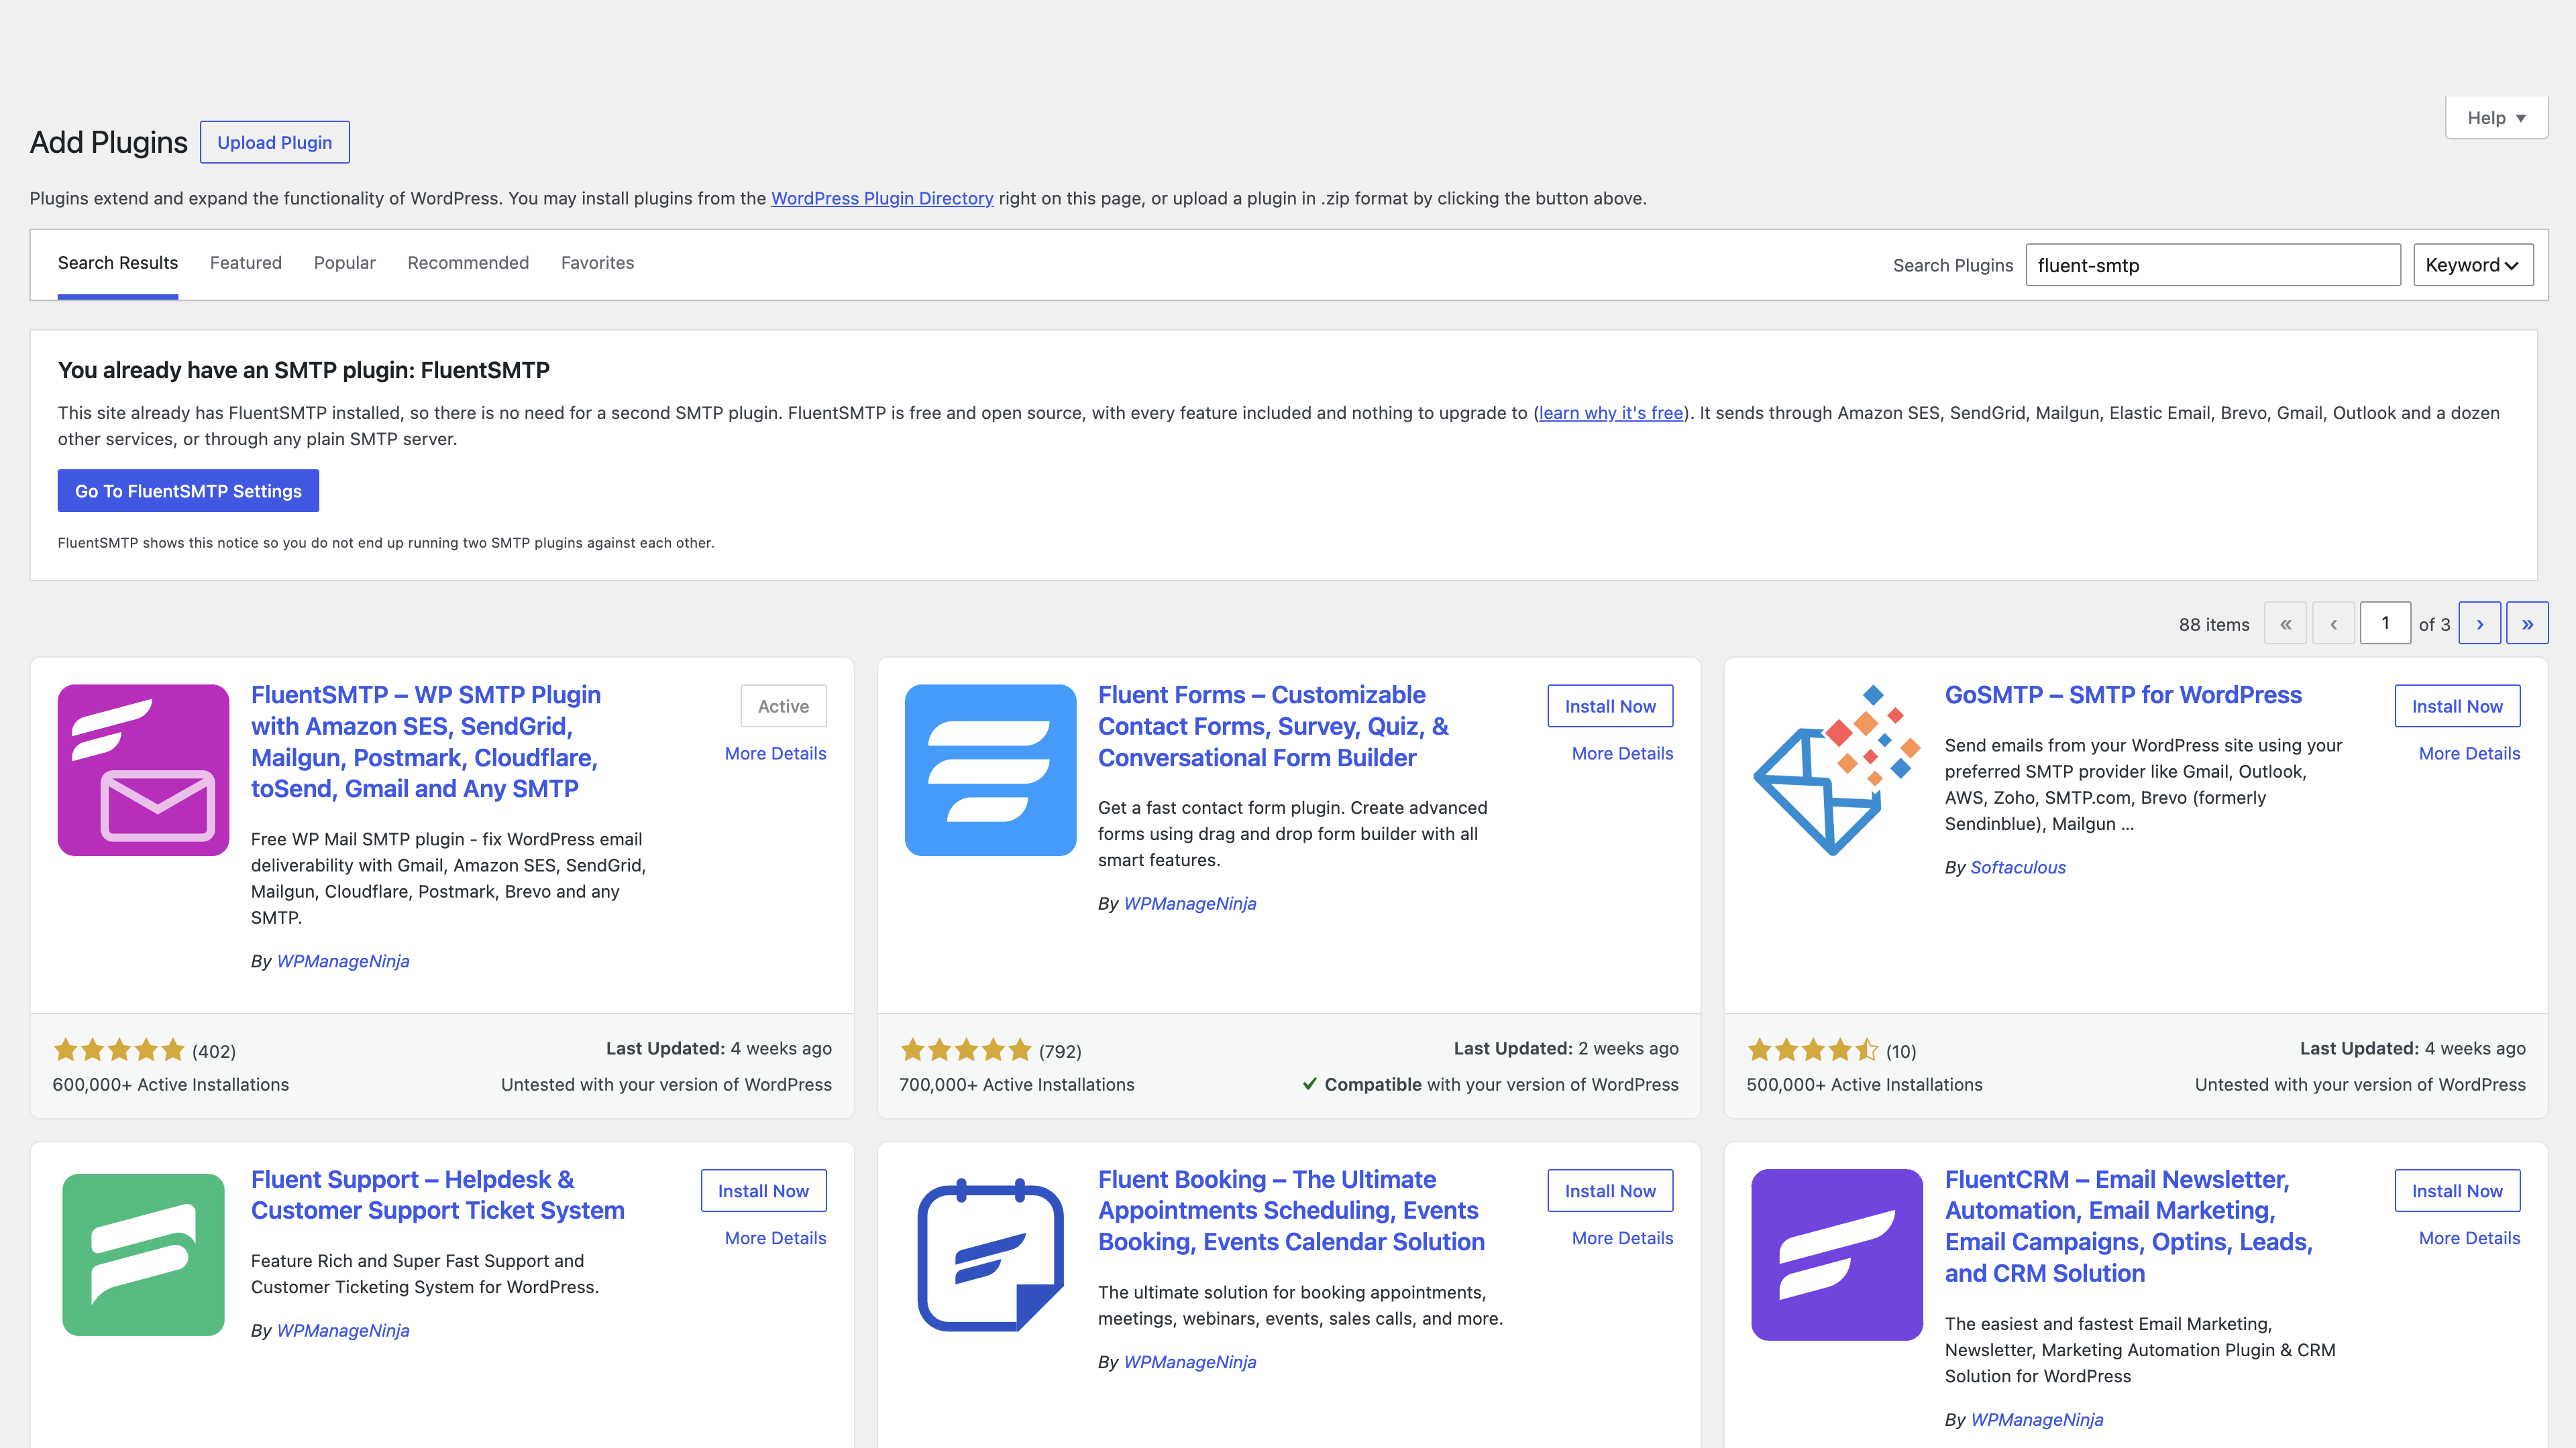Open the Fluent Support plugin title link
This screenshot has height=1448, width=2576.
click(x=438, y=1194)
